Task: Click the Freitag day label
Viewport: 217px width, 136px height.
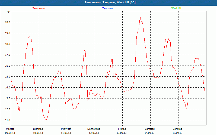Action: (122, 129)
